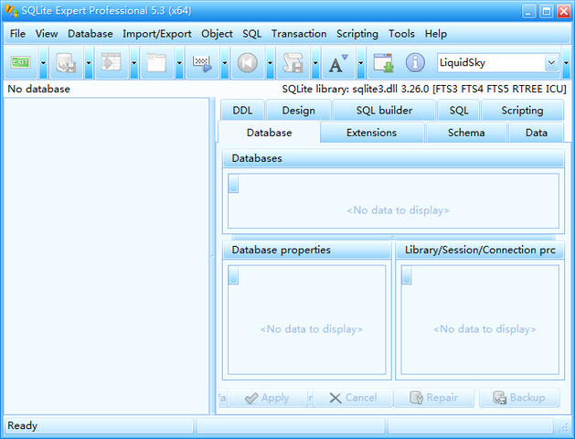
Task: Open the Import/Export menu
Action: (x=157, y=34)
